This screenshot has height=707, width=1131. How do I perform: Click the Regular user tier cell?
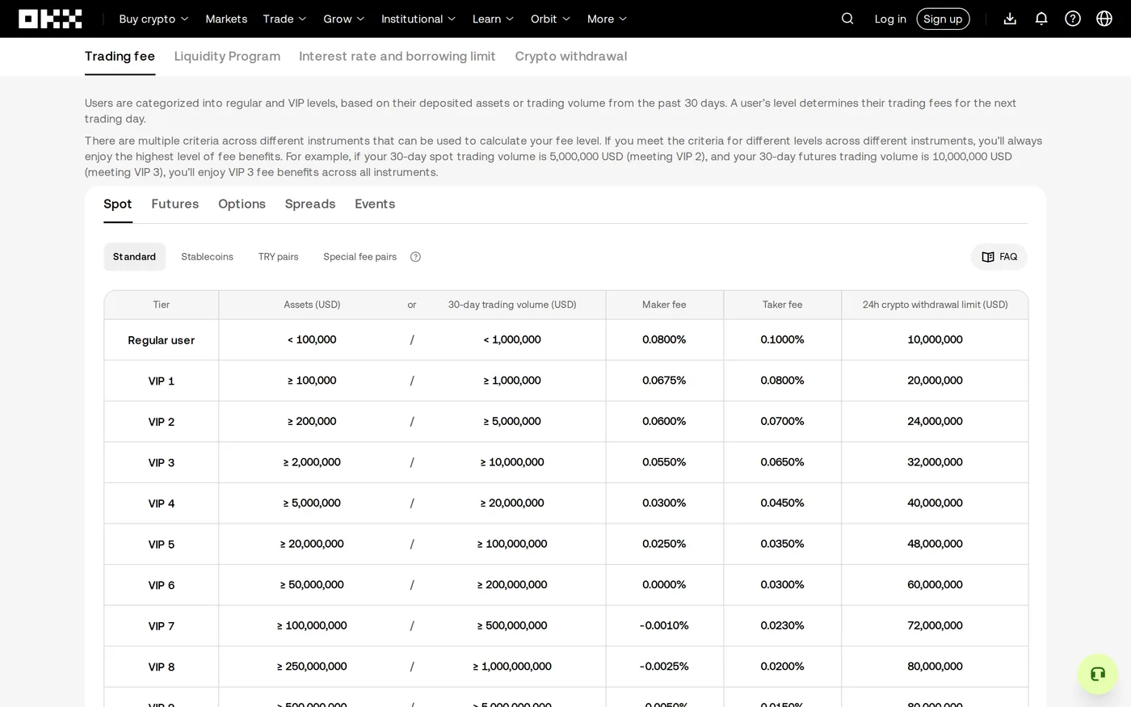[x=162, y=340]
